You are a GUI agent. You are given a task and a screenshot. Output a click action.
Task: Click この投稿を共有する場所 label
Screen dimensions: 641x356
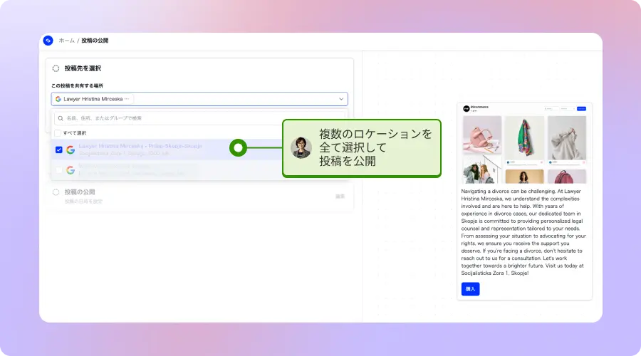[77, 86]
